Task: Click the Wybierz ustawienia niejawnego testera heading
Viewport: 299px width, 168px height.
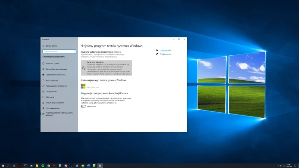Action: coord(101,52)
